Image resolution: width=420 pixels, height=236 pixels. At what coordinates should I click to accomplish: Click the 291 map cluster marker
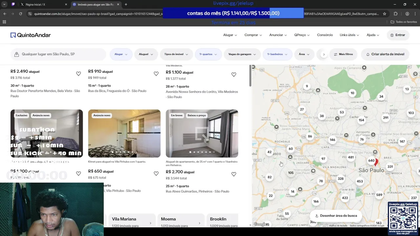coord(386,118)
